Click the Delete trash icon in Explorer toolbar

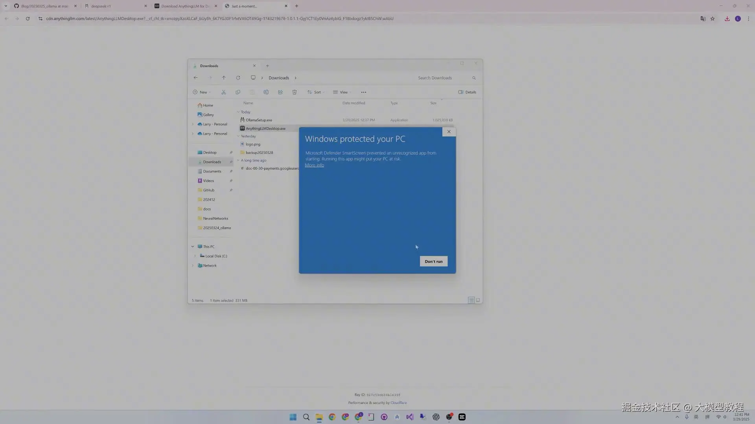point(294,92)
